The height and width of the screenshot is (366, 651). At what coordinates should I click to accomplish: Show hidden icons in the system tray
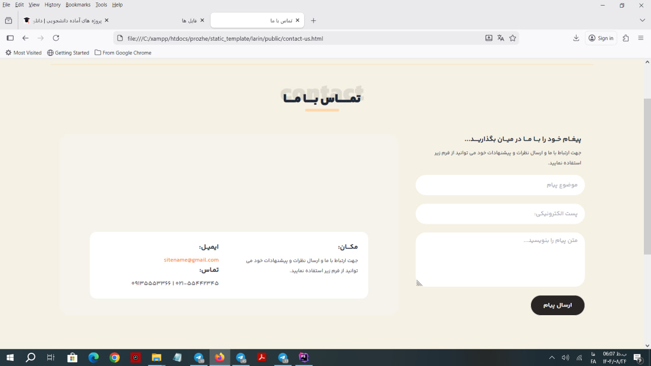[551, 357]
